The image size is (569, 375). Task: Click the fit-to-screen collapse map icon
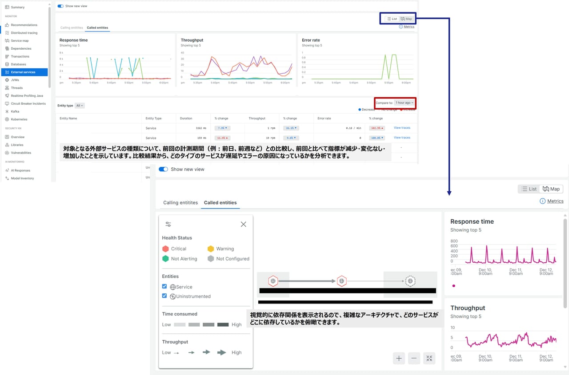click(429, 359)
